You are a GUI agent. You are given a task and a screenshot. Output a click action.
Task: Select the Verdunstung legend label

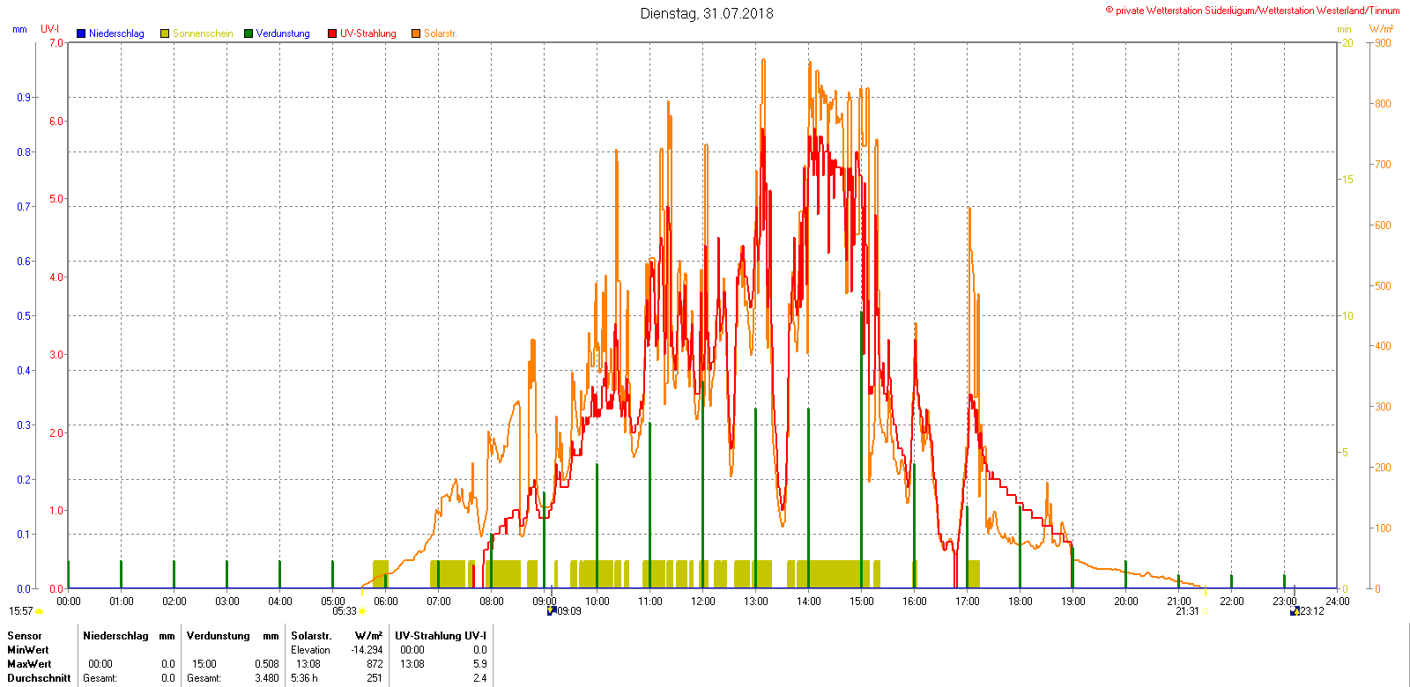(x=283, y=33)
